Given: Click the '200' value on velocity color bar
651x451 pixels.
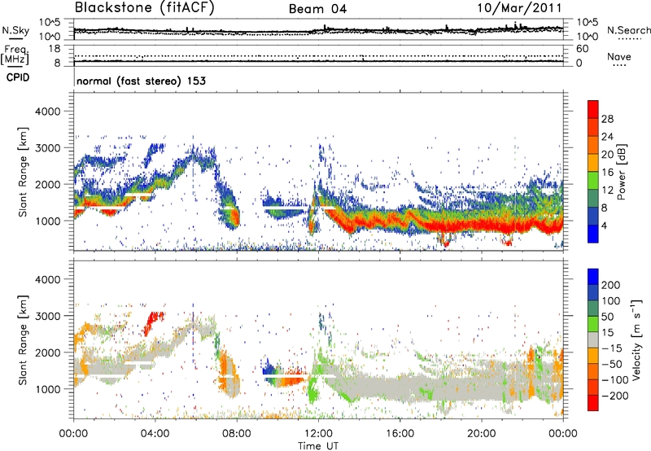Looking at the screenshot, I should point(611,285).
